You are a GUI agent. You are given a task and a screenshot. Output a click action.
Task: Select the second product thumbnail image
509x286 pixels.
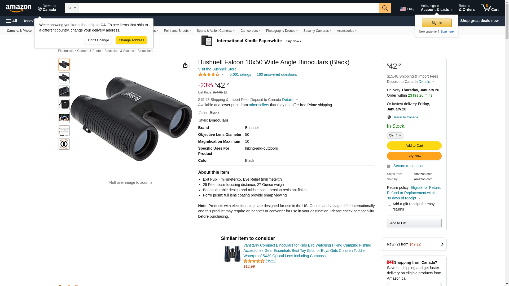coord(64,78)
